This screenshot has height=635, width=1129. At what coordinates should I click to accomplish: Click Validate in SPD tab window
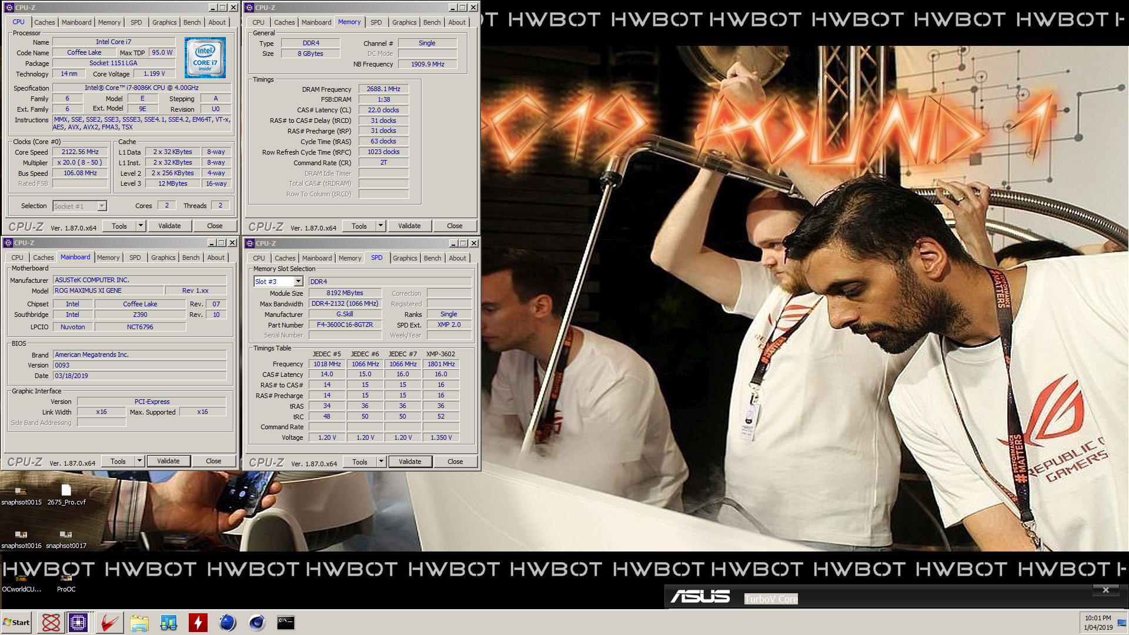click(410, 462)
